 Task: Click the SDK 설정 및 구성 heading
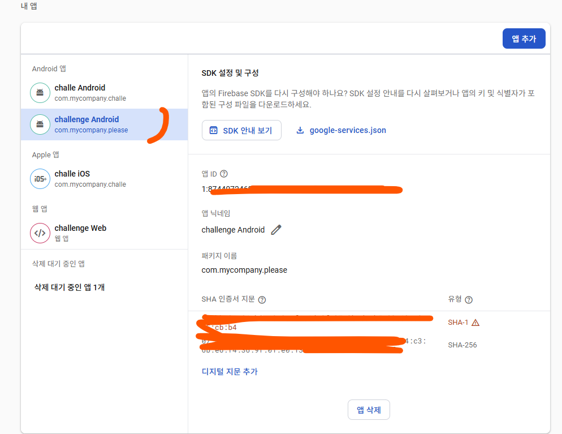(230, 73)
